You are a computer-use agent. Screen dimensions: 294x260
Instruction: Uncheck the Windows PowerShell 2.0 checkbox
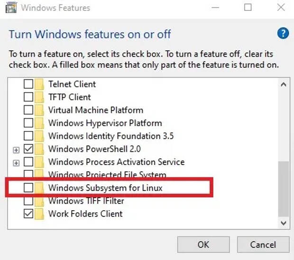coord(28,149)
